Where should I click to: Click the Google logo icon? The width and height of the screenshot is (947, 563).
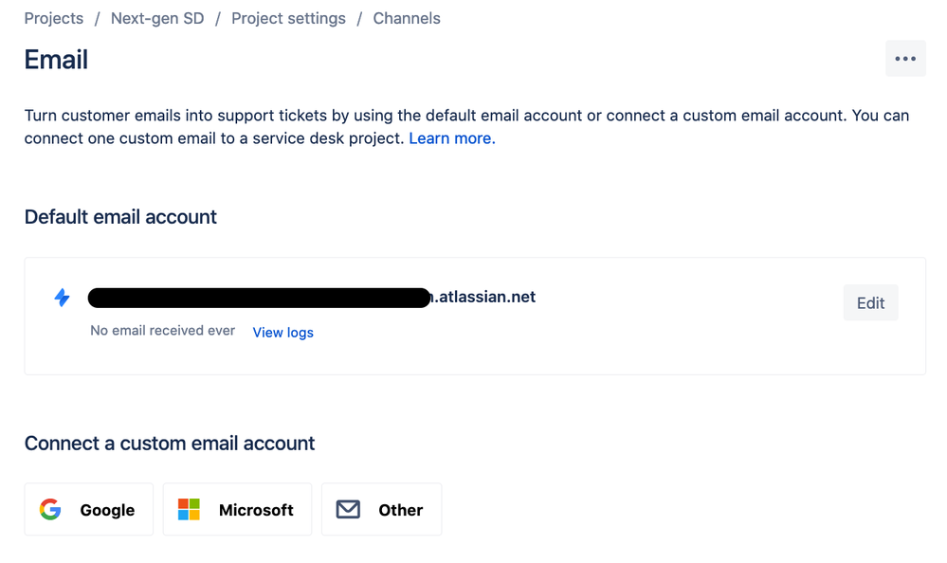point(50,510)
